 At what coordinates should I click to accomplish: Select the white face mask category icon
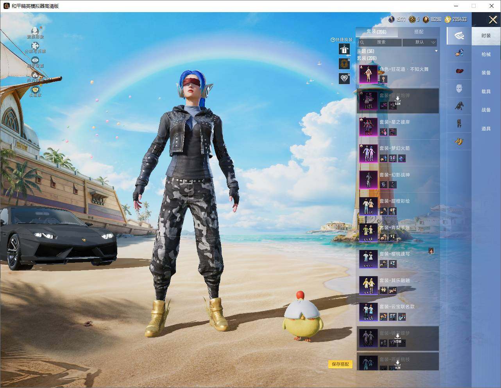(459, 88)
